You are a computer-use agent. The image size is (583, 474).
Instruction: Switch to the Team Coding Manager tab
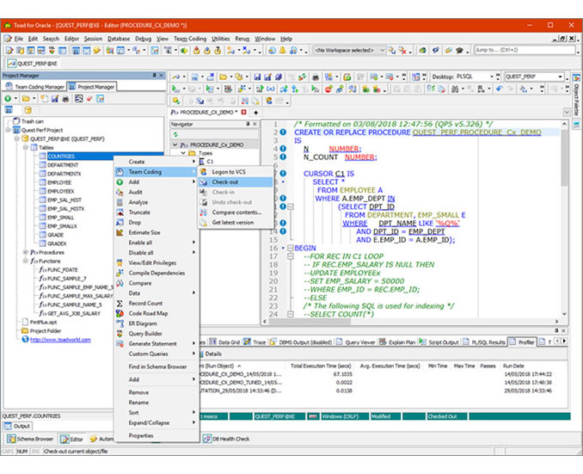point(35,87)
